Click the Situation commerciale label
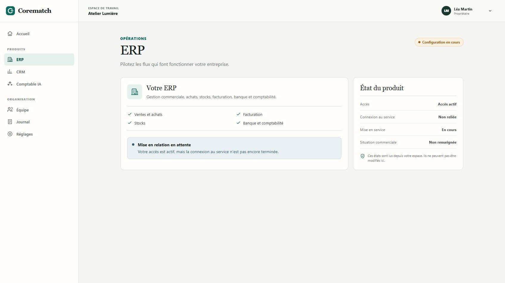The width and height of the screenshot is (505, 283). click(x=378, y=142)
